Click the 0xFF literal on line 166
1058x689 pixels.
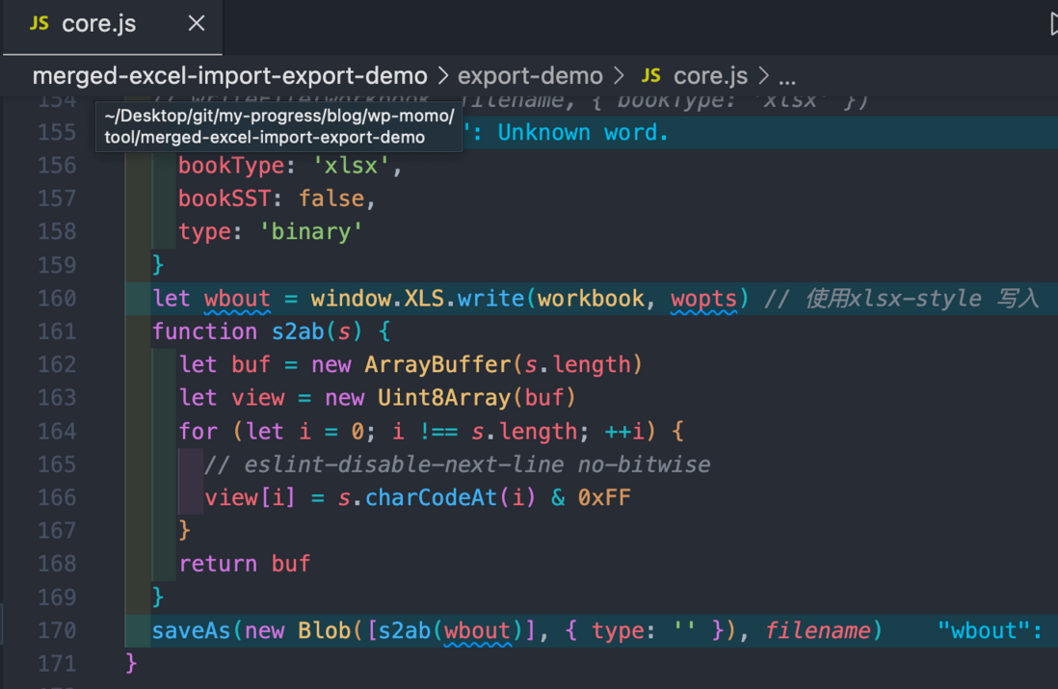point(604,497)
